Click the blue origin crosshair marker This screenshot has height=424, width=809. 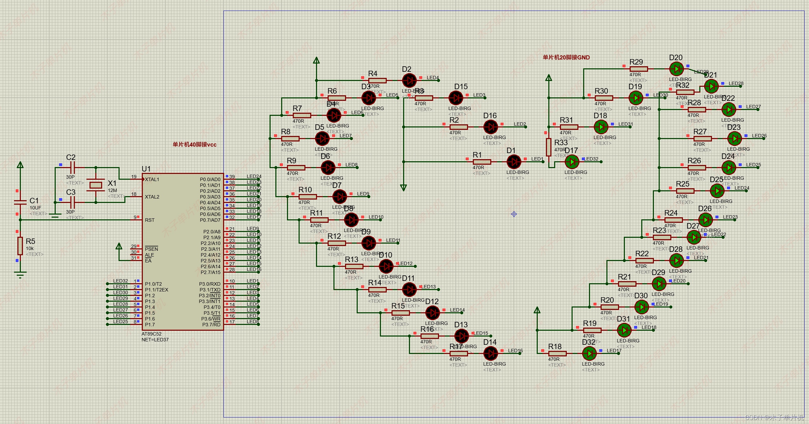[x=514, y=214]
